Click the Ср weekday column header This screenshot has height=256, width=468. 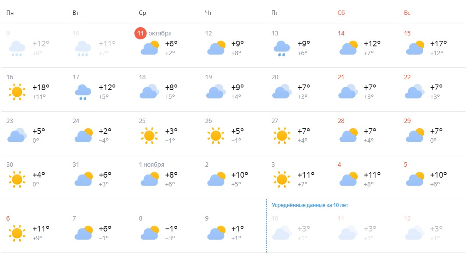142,13
